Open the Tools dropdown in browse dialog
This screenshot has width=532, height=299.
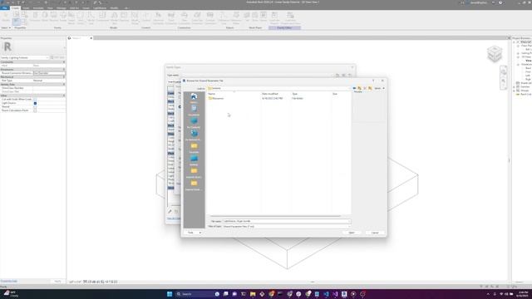pos(194,233)
